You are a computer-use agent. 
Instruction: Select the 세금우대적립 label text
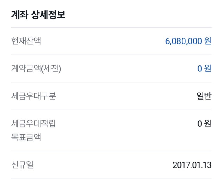pos(33,123)
